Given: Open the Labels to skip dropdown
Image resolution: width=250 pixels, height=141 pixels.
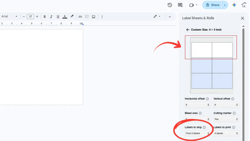Looking at the screenshot, I should pyautogui.click(x=198, y=133).
